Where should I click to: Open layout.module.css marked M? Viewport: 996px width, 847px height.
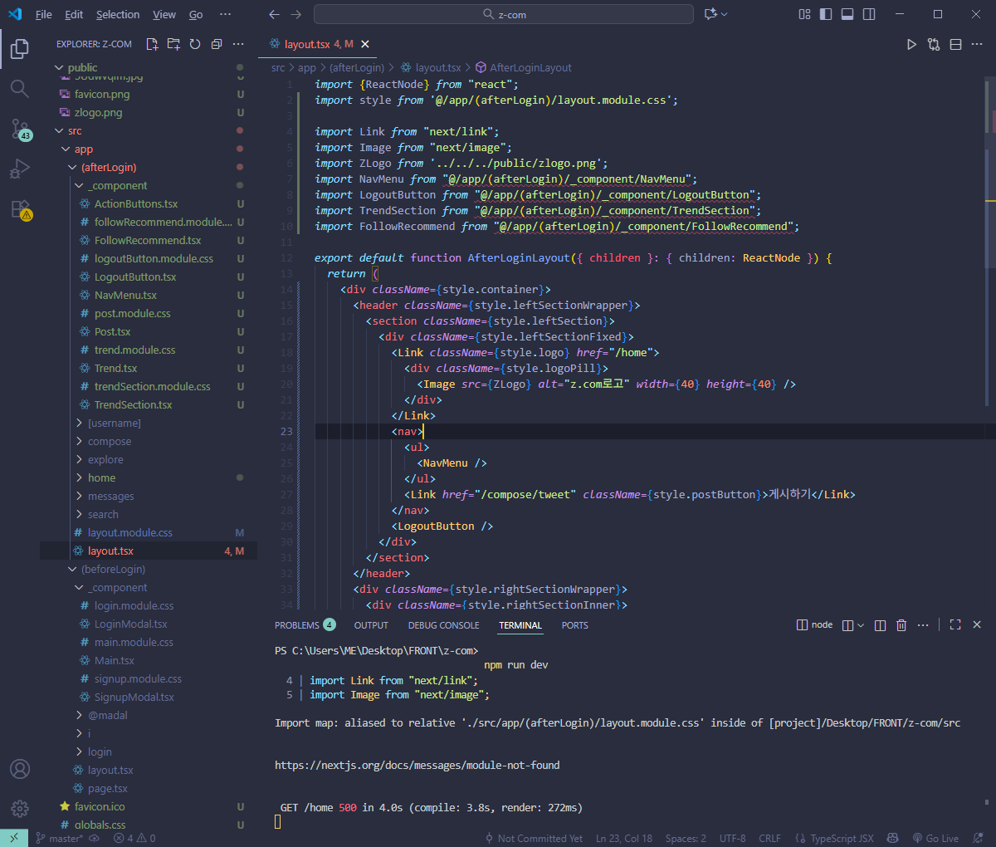coord(148,532)
